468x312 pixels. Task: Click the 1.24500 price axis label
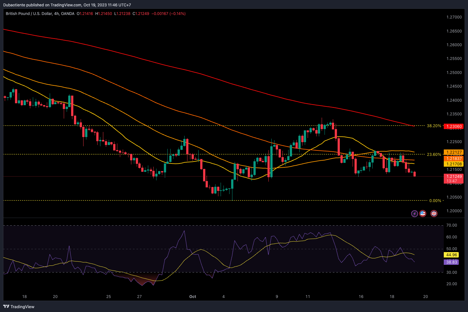454,86
